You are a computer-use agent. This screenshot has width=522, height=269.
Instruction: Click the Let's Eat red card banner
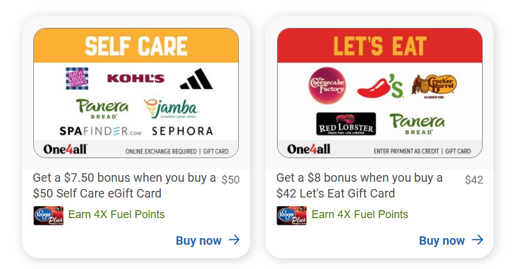click(x=380, y=46)
